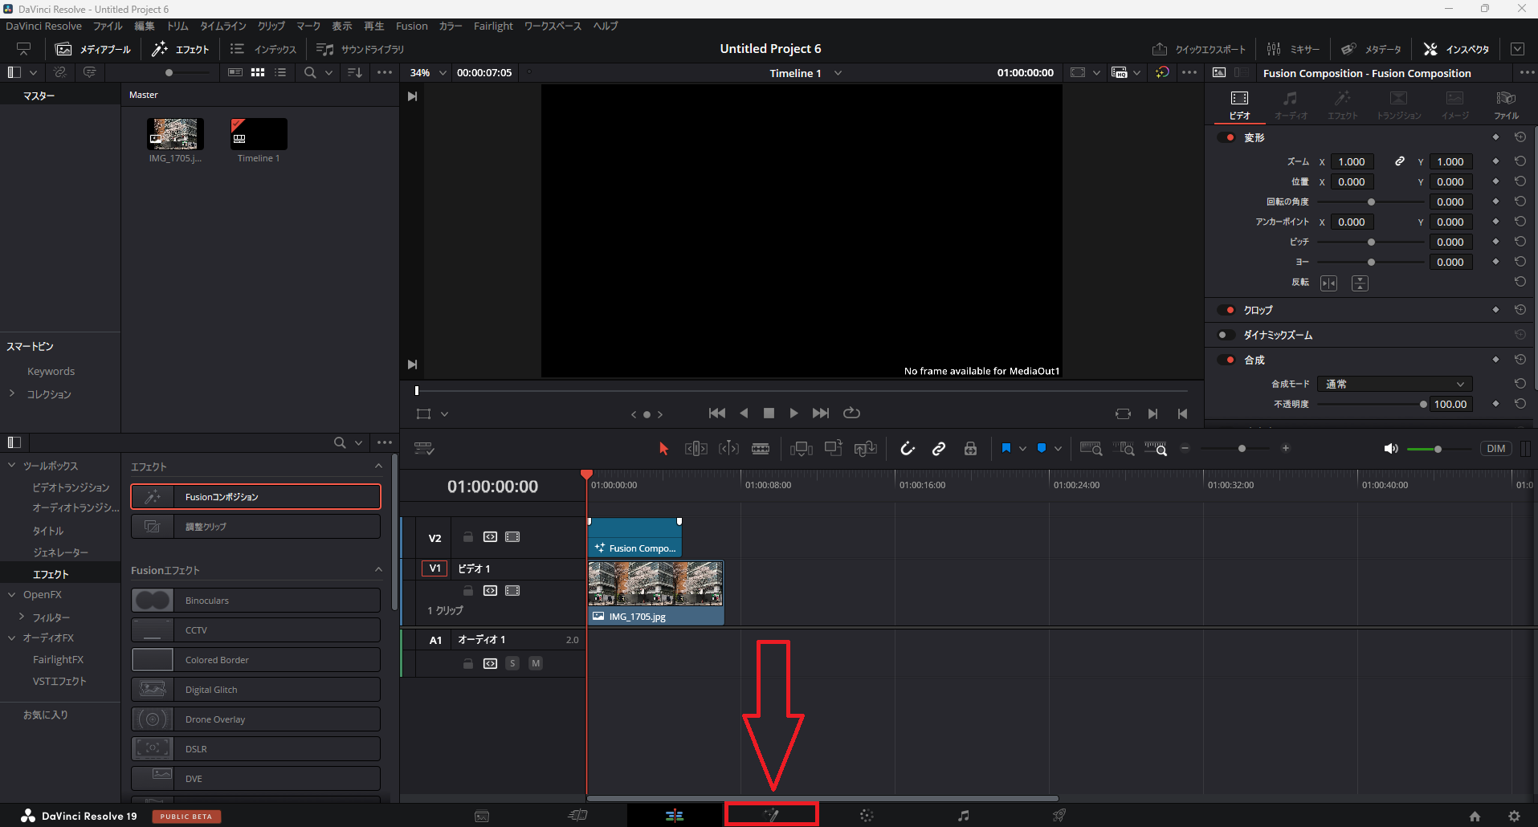Select the IMG_1705.jpg clip on timeline
Image resolution: width=1538 pixels, height=827 pixels.
[x=655, y=593]
